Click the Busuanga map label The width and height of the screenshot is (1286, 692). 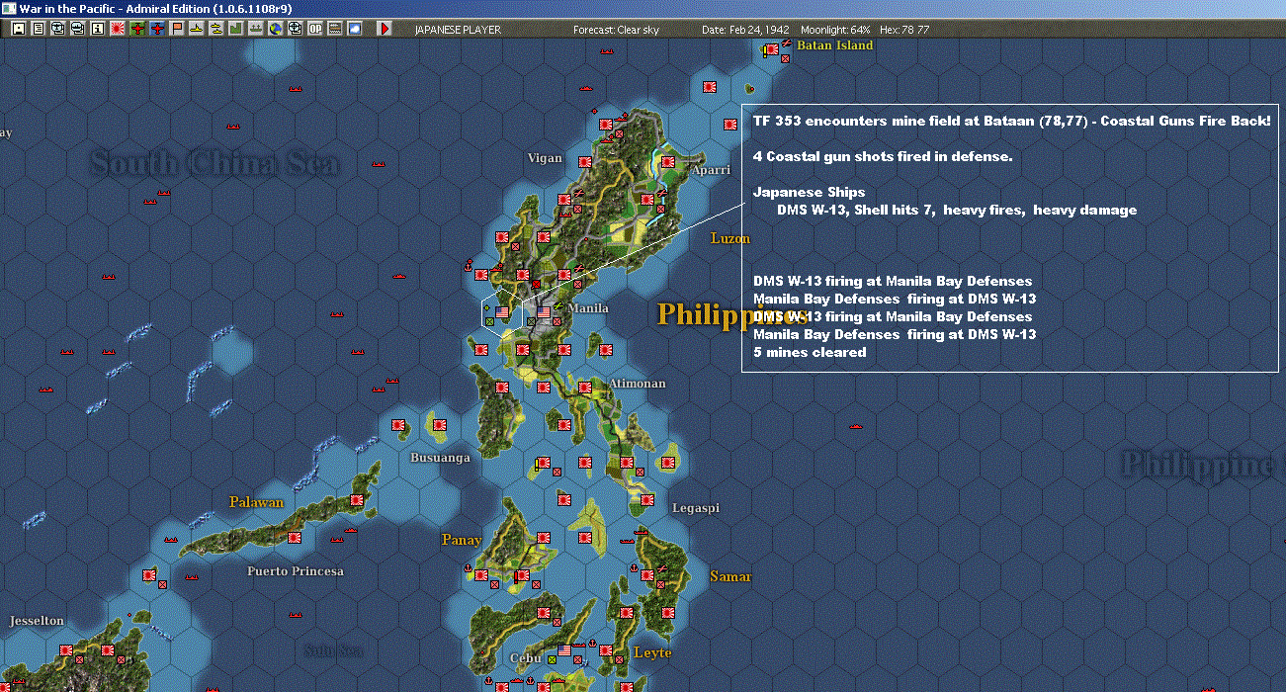(441, 458)
